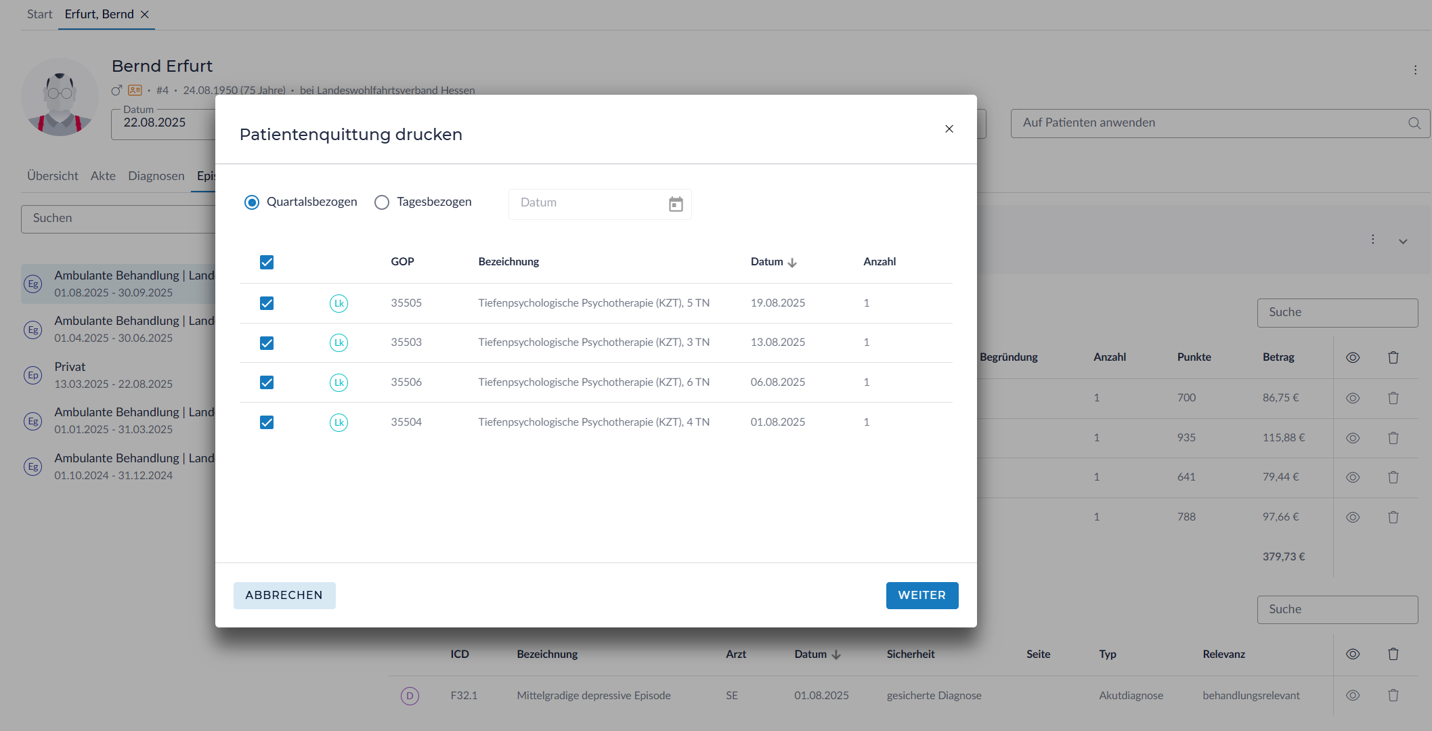The width and height of the screenshot is (1432, 731).
Task: Click Lk badge of GOP 35505 row
Action: click(x=339, y=303)
